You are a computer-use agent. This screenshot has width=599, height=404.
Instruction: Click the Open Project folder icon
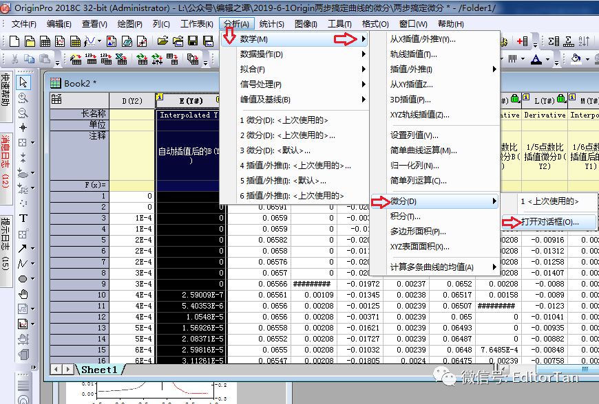click(162, 41)
